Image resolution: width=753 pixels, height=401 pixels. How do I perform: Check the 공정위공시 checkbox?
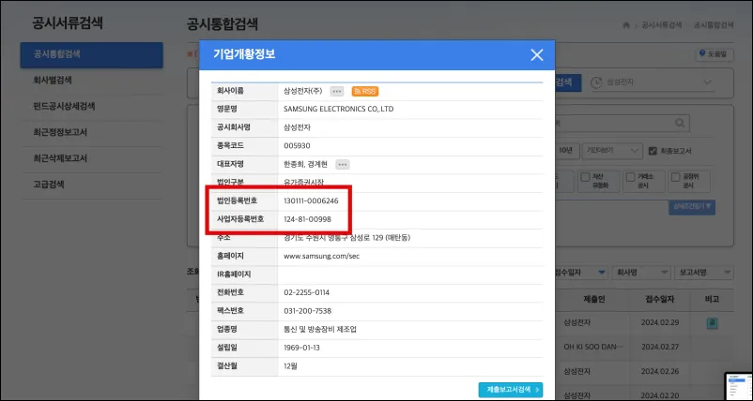coord(675,177)
